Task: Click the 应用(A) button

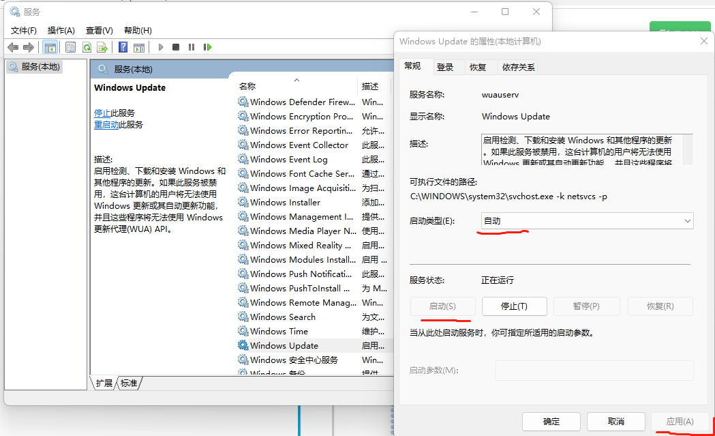Action: coord(680,422)
